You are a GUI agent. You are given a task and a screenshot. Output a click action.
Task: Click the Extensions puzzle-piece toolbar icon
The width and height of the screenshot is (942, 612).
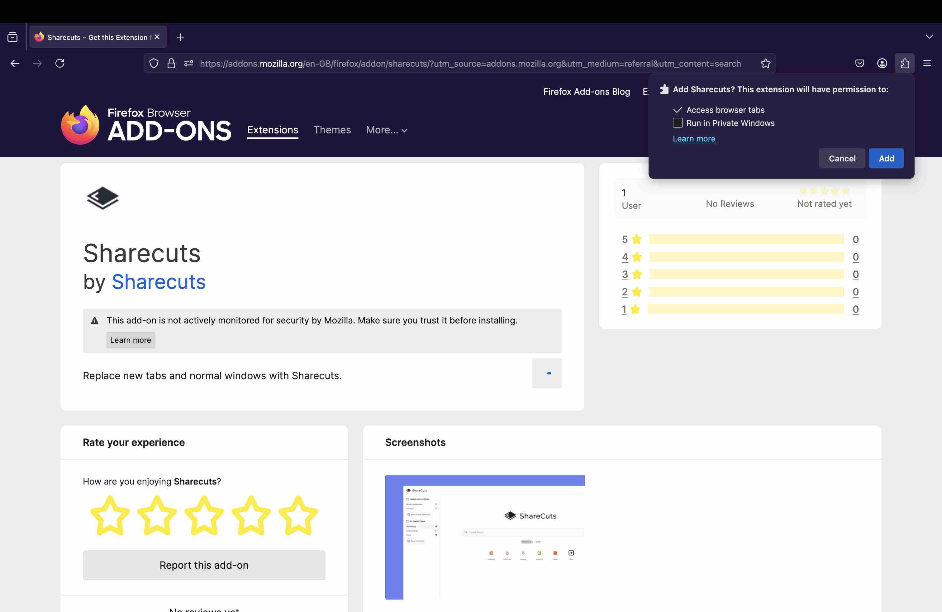[x=904, y=63]
